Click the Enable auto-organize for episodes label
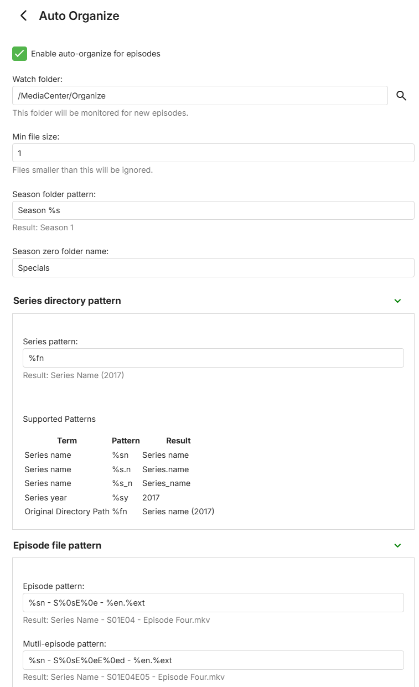The height and width of the screenshot is (687, 419). pyautogui.click(x=96, y=54)
